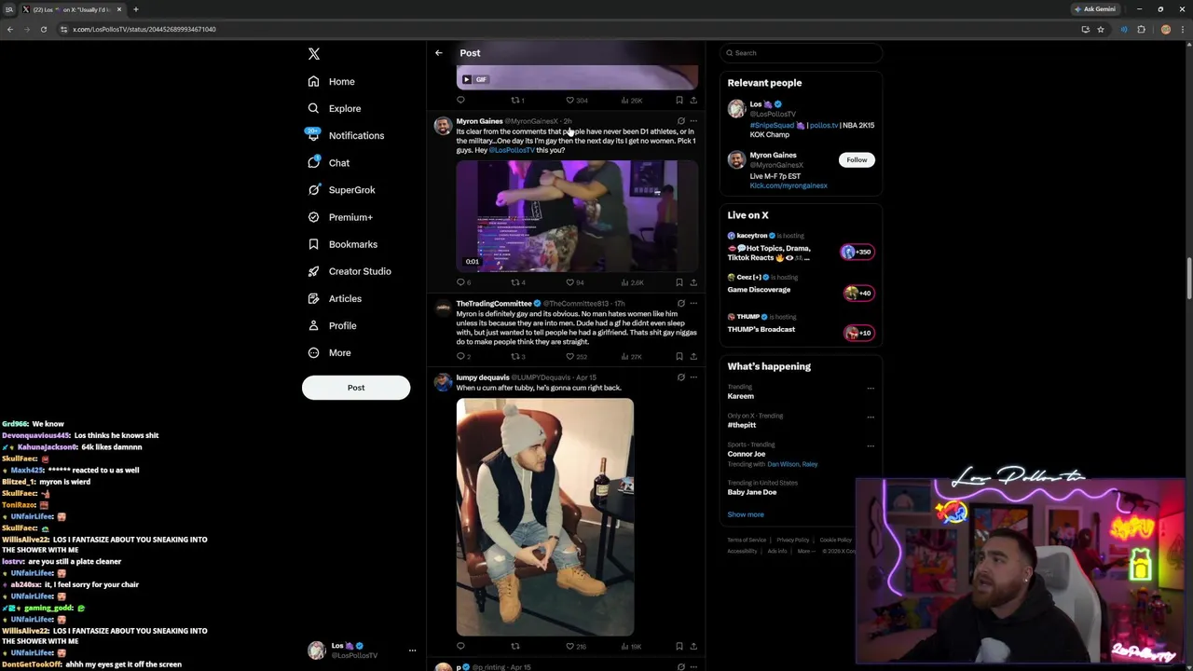
Task: Play Myron Gaines video thumbnail
Action: coord(577,216)
